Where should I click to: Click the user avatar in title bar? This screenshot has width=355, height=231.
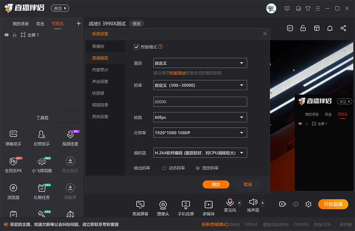click(271, 8)
